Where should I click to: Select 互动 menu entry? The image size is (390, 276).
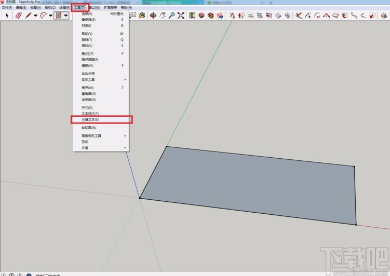click(x=101, y=142)
